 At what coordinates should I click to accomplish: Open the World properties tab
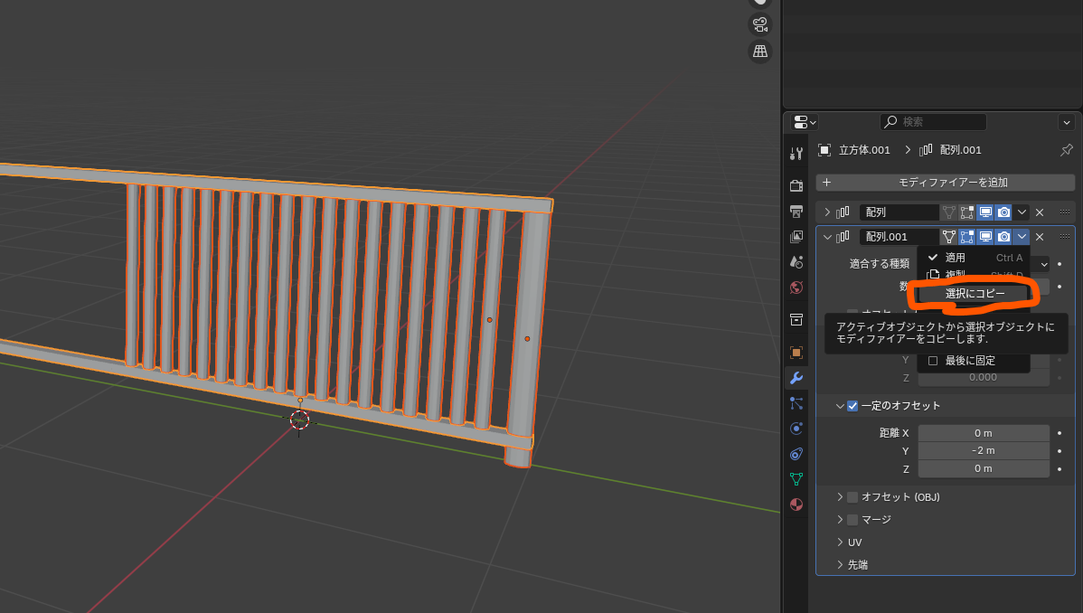(x=796, y=288)
